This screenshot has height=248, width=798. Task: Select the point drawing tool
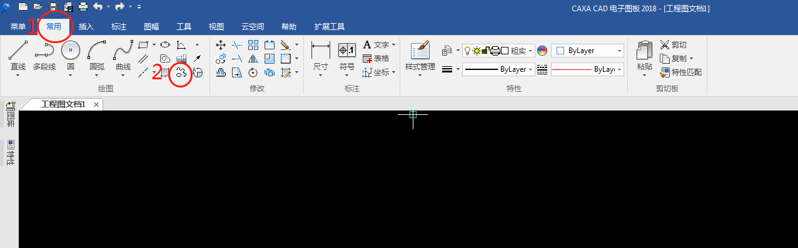pos(197,44)
